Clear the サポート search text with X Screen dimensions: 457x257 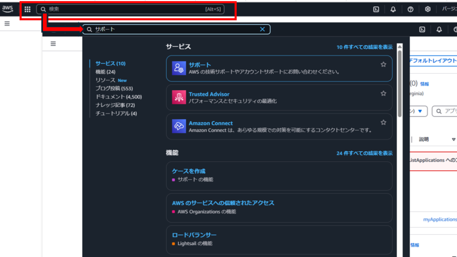coord(262,29)
